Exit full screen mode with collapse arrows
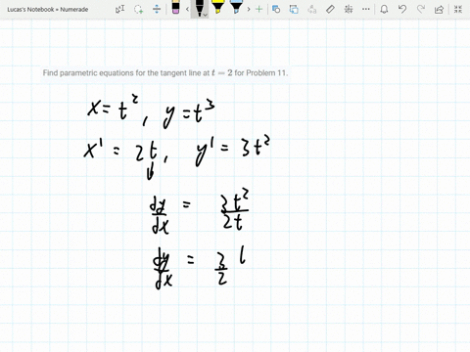 pos(458,9)
